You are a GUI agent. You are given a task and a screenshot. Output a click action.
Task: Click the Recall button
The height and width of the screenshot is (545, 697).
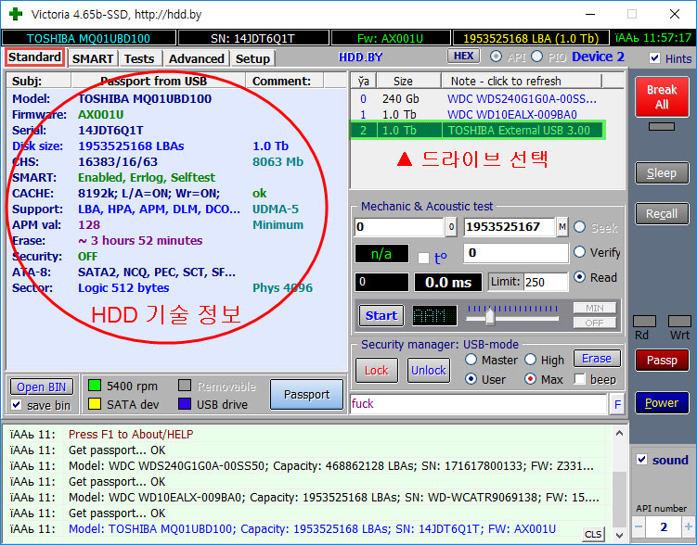click(662, 214)
